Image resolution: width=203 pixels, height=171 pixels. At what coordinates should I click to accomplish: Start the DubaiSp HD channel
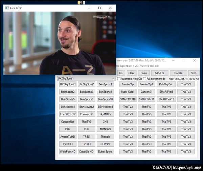click(x=87, y=152)
